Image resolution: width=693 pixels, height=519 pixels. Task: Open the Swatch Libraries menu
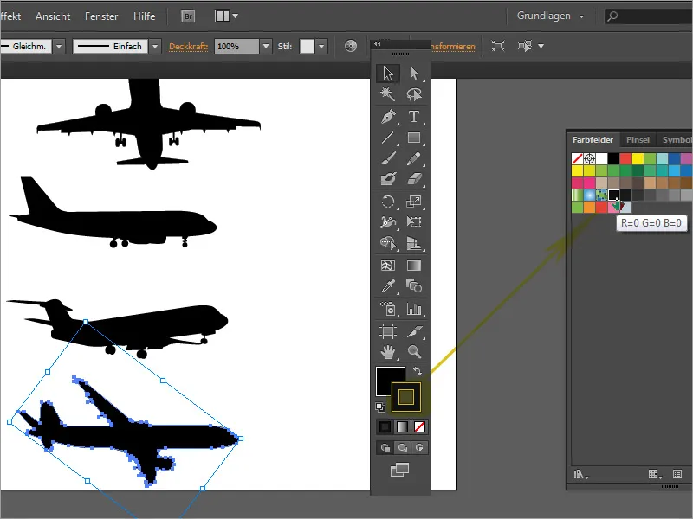click(x=580, y=474)
